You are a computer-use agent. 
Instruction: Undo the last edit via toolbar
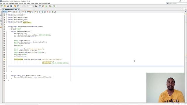click(15, 6)
